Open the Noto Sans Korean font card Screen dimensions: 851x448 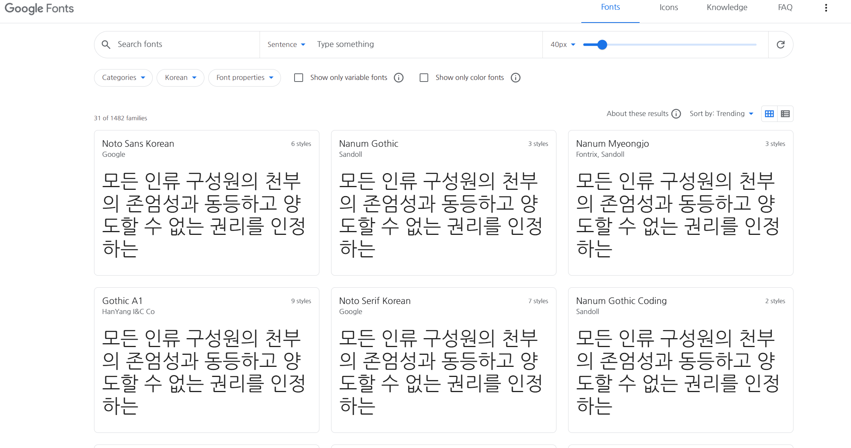click(207, 203)
